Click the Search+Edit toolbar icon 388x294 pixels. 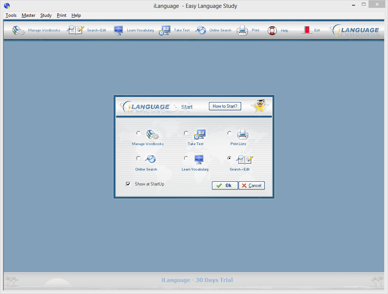(76, 30)
